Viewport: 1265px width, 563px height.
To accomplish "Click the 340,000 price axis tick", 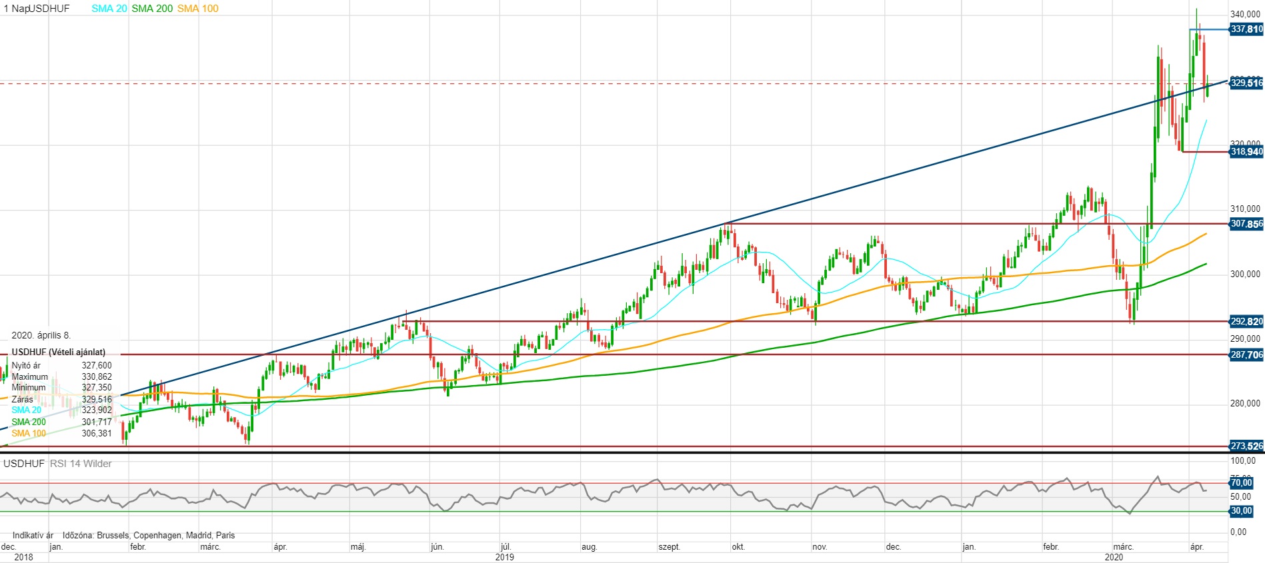I will (x=1245, y=14).
